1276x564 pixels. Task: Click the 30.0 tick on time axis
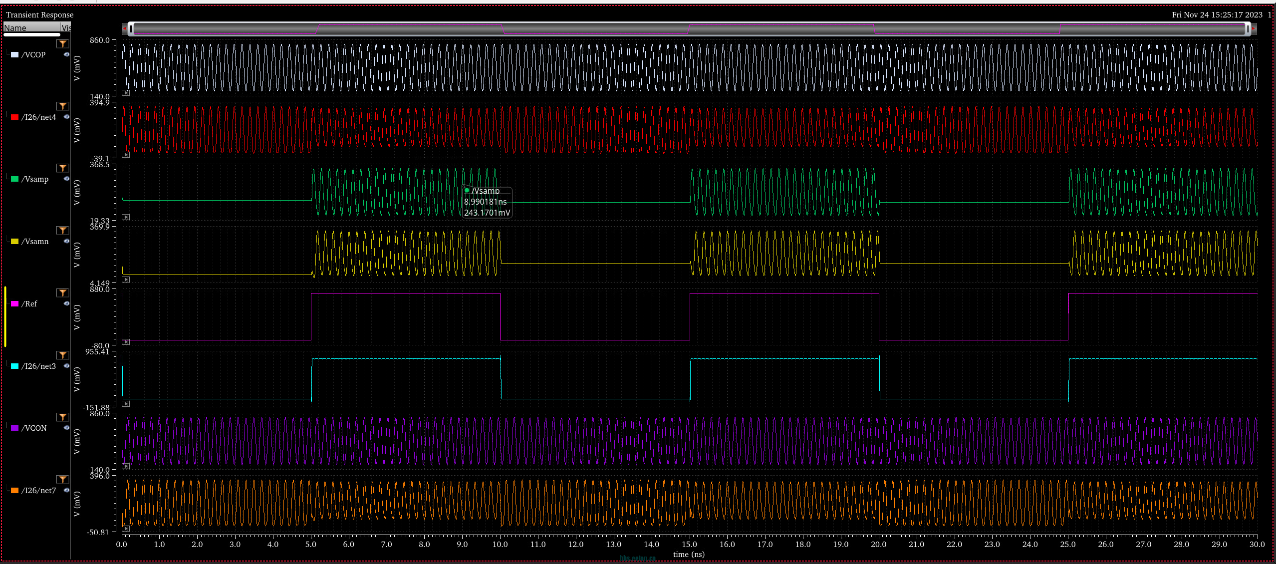pos(1257,545)
